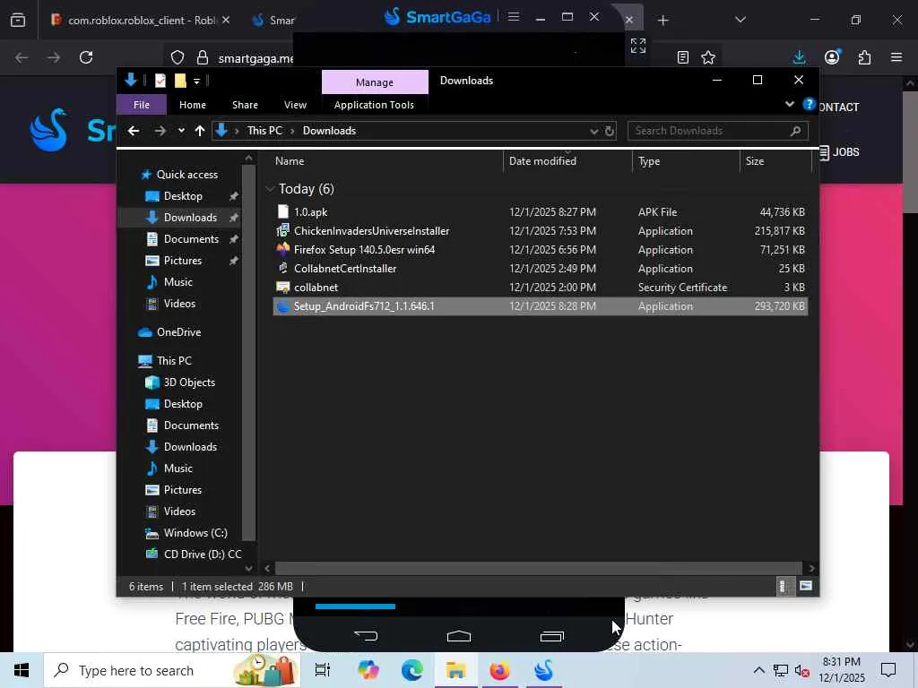
Task: Open pinned Pictures under Quick access
Action: click(x=182, y=261)
